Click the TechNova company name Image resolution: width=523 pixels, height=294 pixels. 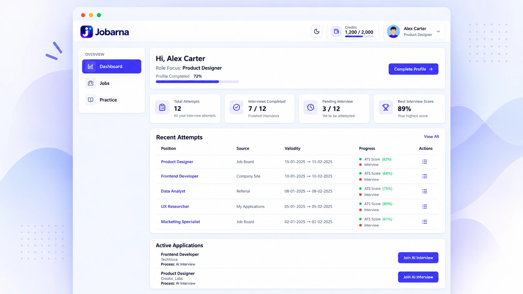click(169, 260)
